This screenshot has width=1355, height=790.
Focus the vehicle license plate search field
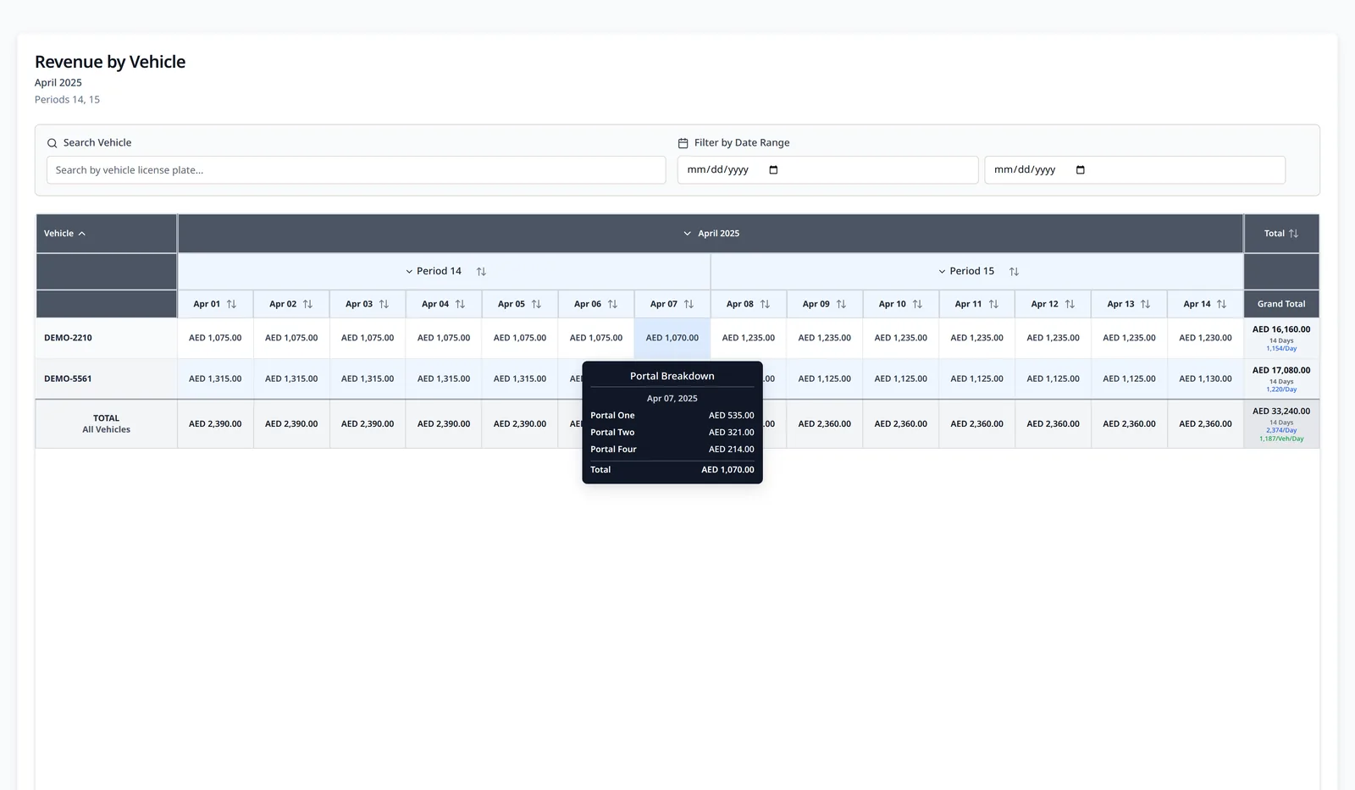pos(356,170)
